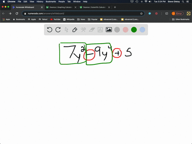Open the History menu
Viewport: 192px width, 144px height.
(40, 2)
